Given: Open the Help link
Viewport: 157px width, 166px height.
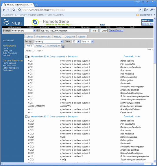Looking at the screenshot, I should (x=102, y=25).
